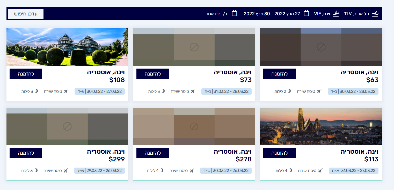Click 'טיסה ישירה' on the $278 card

point(179,171)
